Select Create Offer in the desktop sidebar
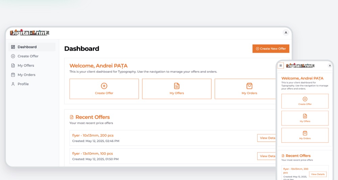Screen dimensions: 338x180 32,56
